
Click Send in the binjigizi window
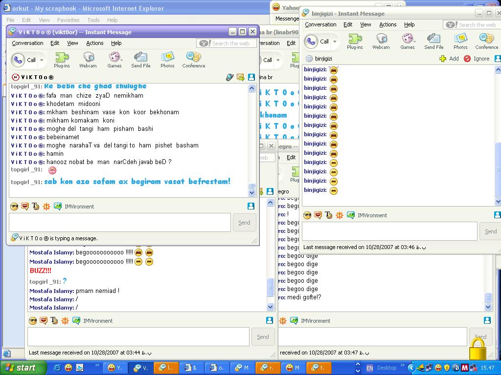point(490,231)
